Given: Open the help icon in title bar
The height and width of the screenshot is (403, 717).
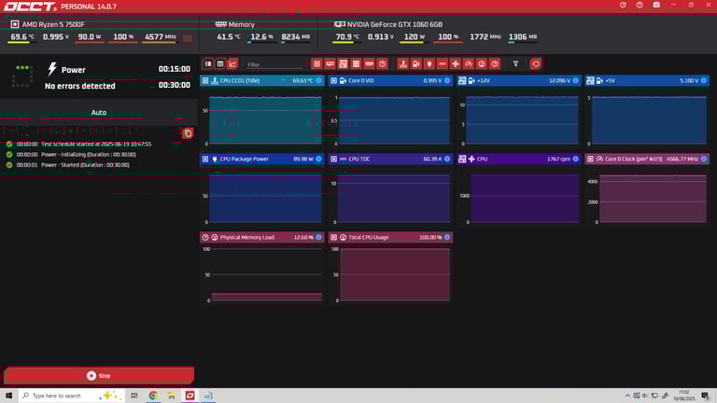Looking at the screenshot, I should (640, 5).
